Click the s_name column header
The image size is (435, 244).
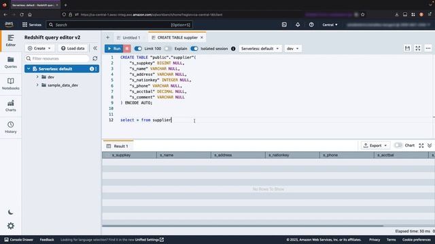point(184,155)
